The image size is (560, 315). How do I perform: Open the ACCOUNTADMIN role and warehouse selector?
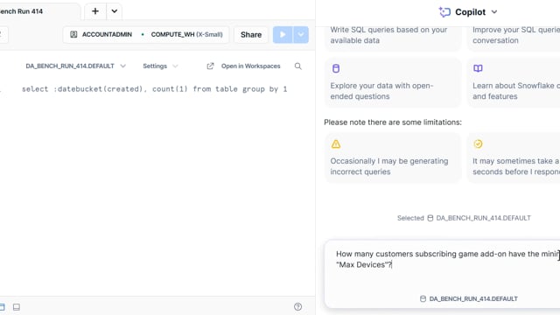[146, 35]
